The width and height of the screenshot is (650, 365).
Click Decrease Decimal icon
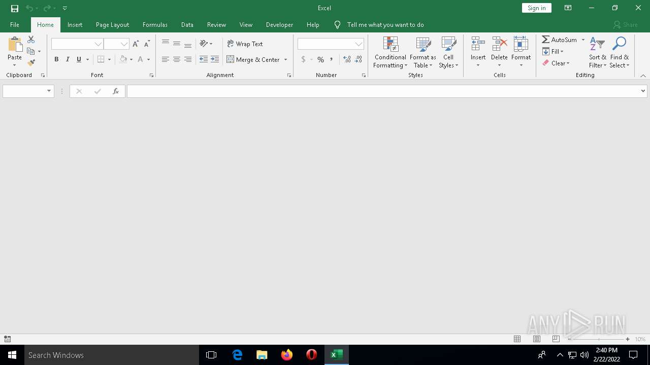click(x=359, y=59)
